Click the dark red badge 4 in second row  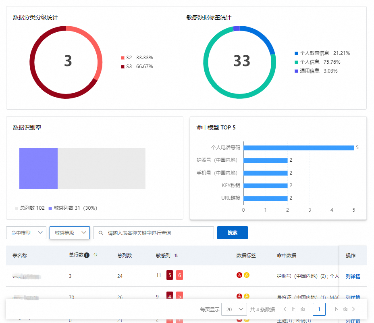click(170, 296)
